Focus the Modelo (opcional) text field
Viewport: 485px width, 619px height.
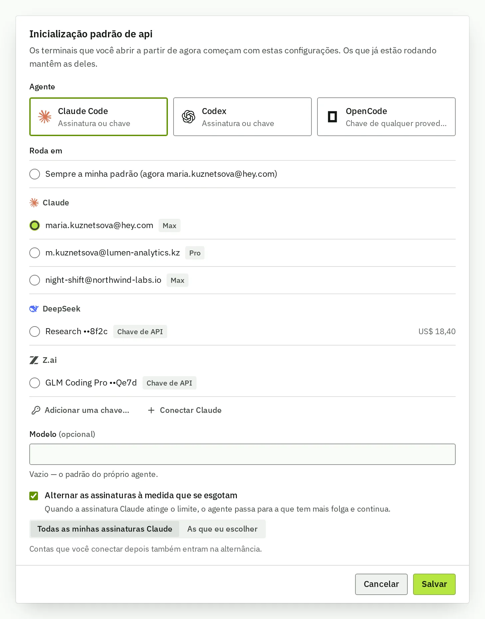pyautogui.click(x=242, y=454)
